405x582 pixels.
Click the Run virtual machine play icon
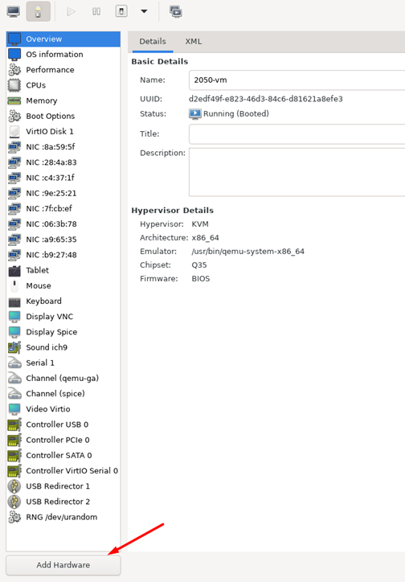click(71, 11)
